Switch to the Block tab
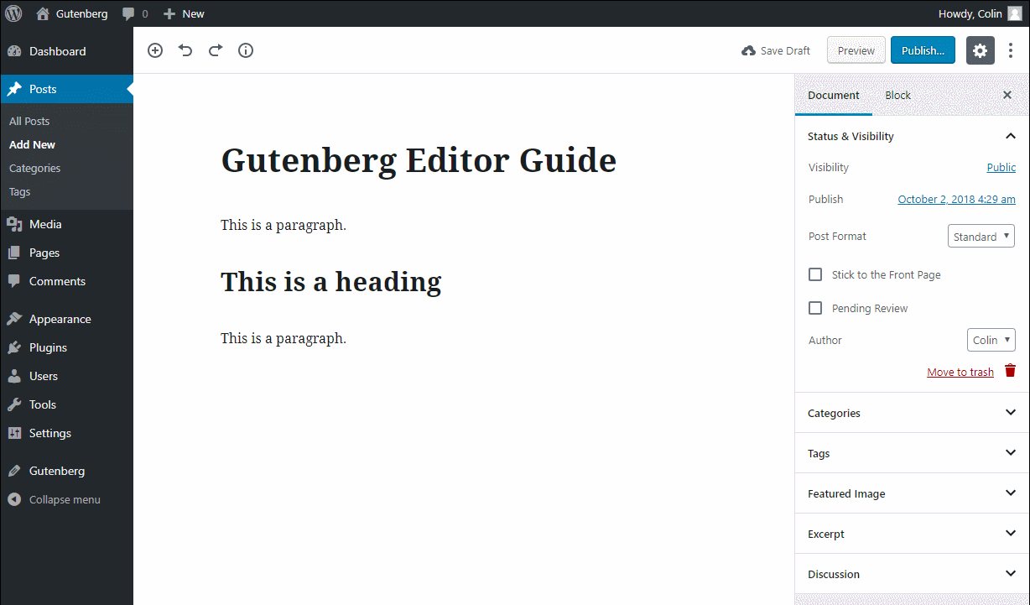The height and width of the screenshot is (605, 1030). pos(897,95)
